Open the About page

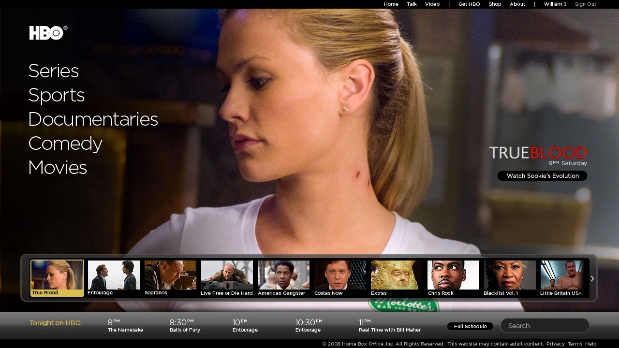(x=517, y=4)
